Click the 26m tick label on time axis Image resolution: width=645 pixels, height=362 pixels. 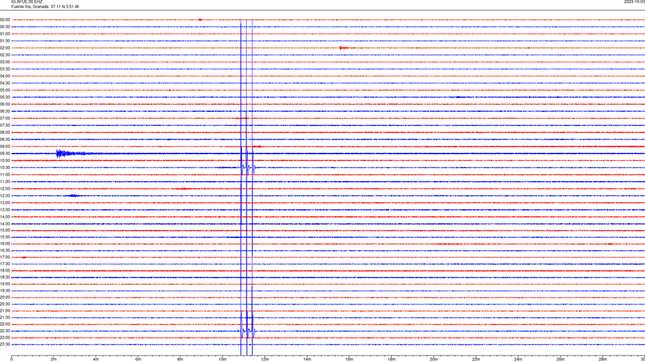(560, 359)
